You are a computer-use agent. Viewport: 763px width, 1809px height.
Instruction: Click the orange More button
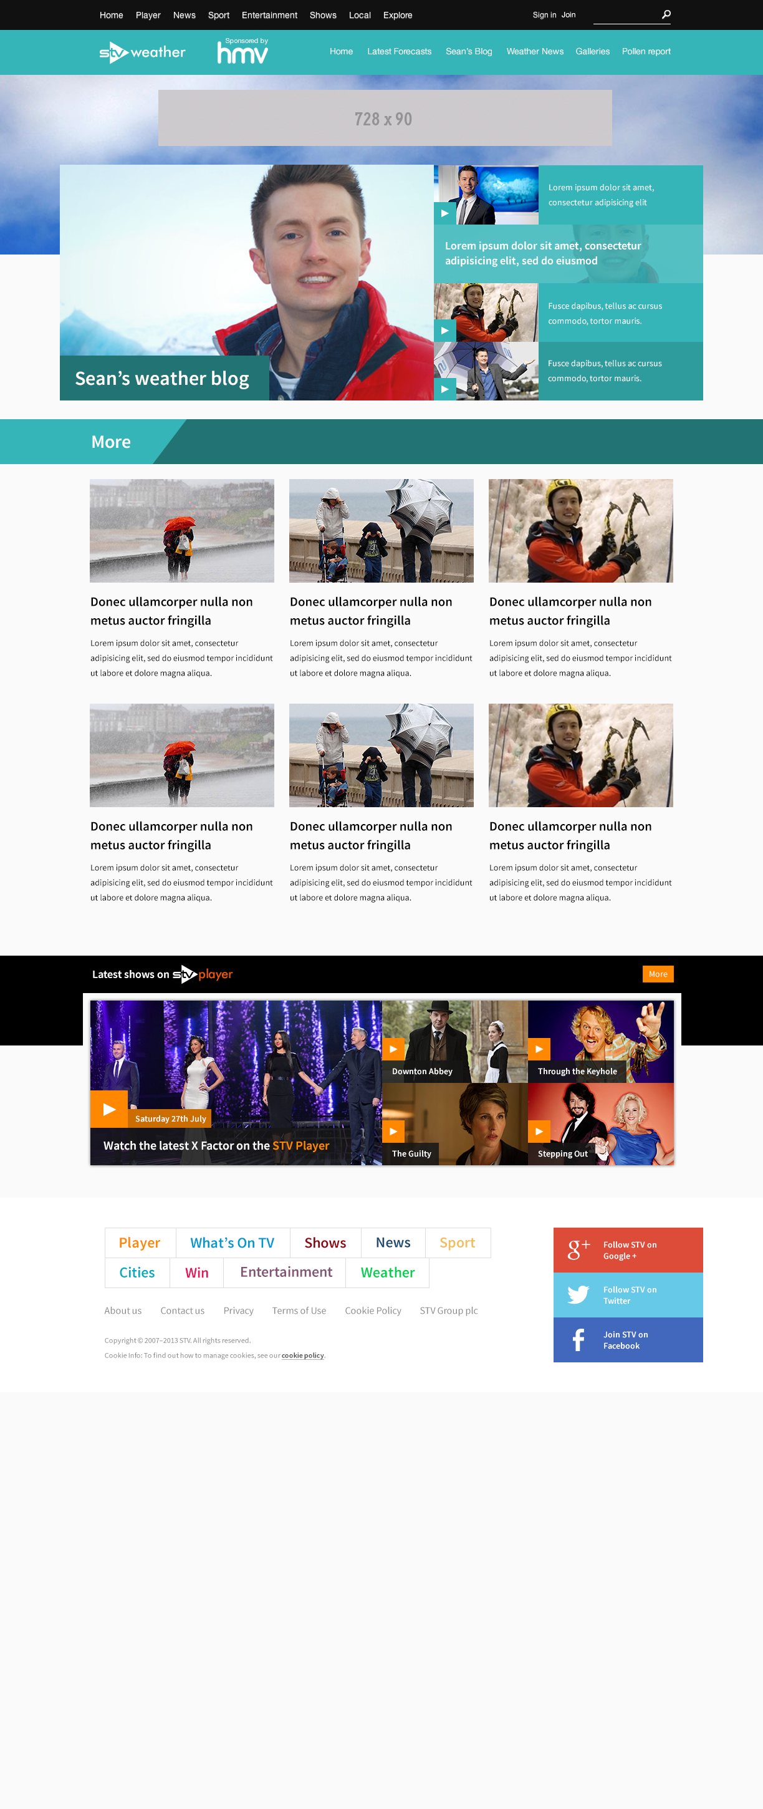point(658,974)
